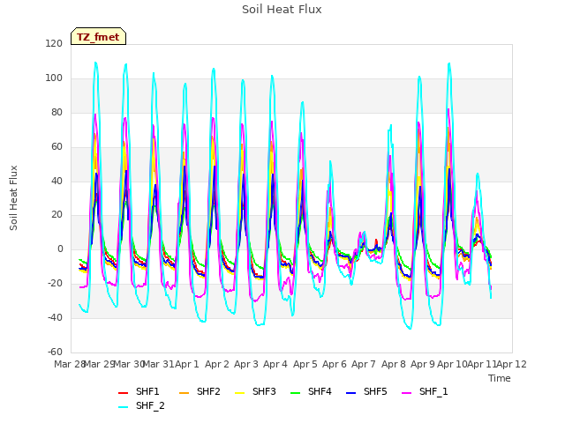Select the Soil Heat Flux chart title
Viewport: 565px width, 423px height.
tap(282, 10)
